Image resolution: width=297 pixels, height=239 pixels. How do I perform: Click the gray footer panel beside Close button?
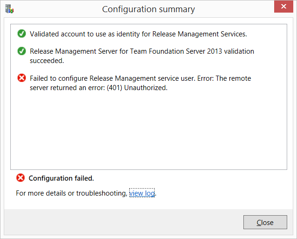pos(123,222)
